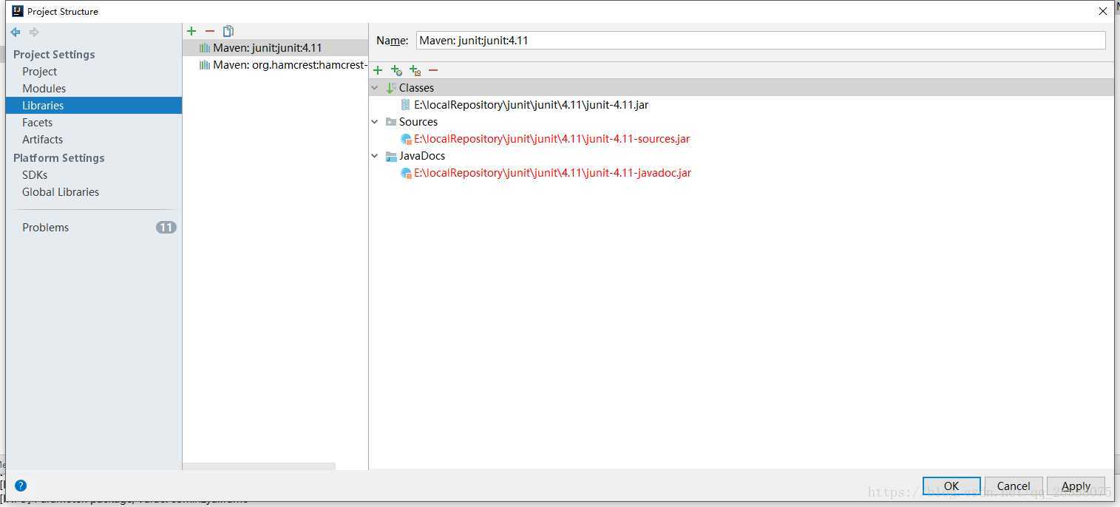Click the forward navigation arrow
This screenshot has width=1120, height=507.
coord(34,32)
